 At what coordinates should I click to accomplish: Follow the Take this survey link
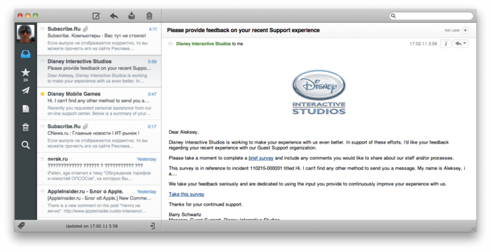pyautogui.click(x=187, y=195)
